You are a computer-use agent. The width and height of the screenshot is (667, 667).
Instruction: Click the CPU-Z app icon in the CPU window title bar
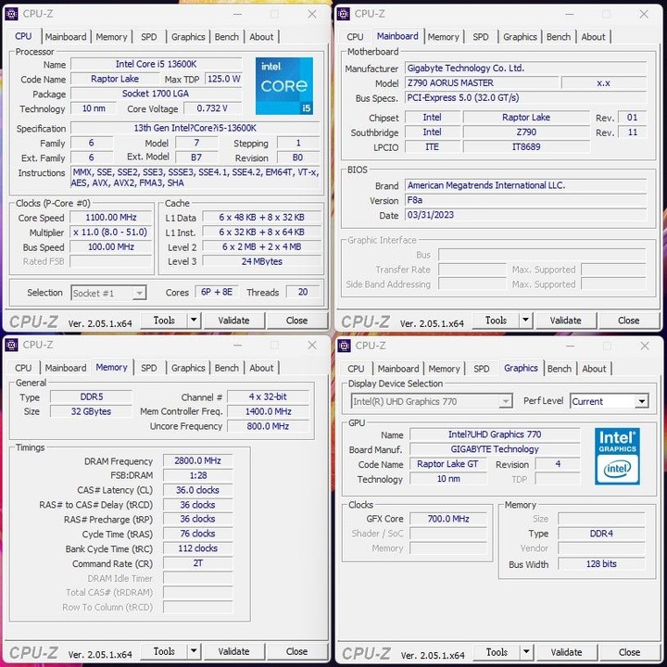click(11, 14)
